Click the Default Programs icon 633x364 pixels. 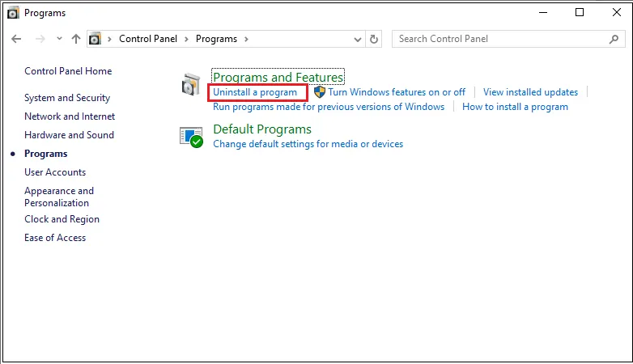click(191, 137)
